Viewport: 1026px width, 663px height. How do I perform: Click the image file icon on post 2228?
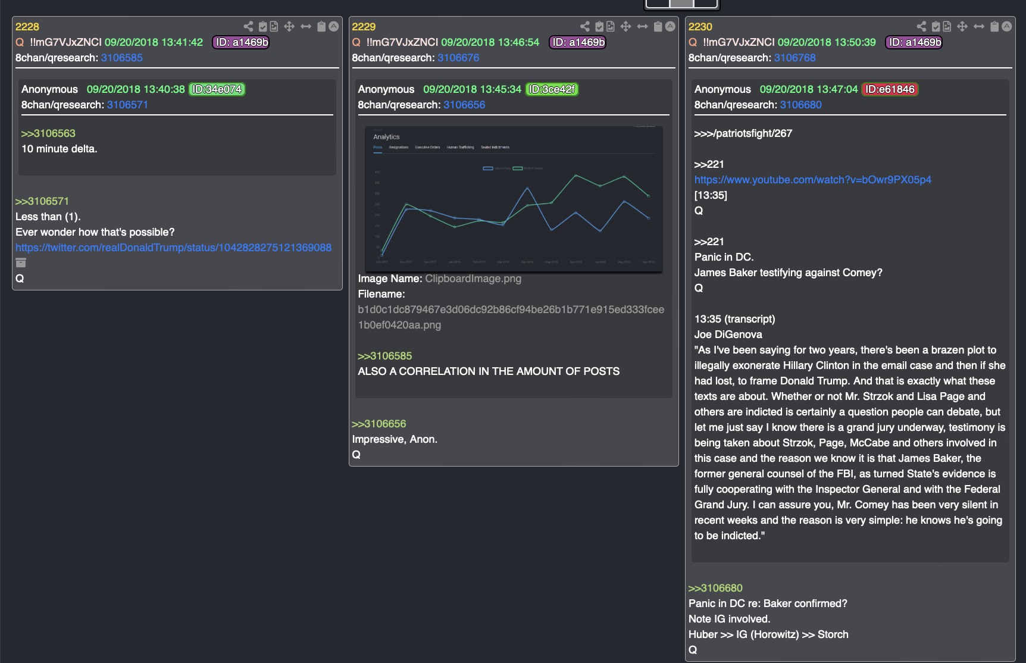point(274,26)
